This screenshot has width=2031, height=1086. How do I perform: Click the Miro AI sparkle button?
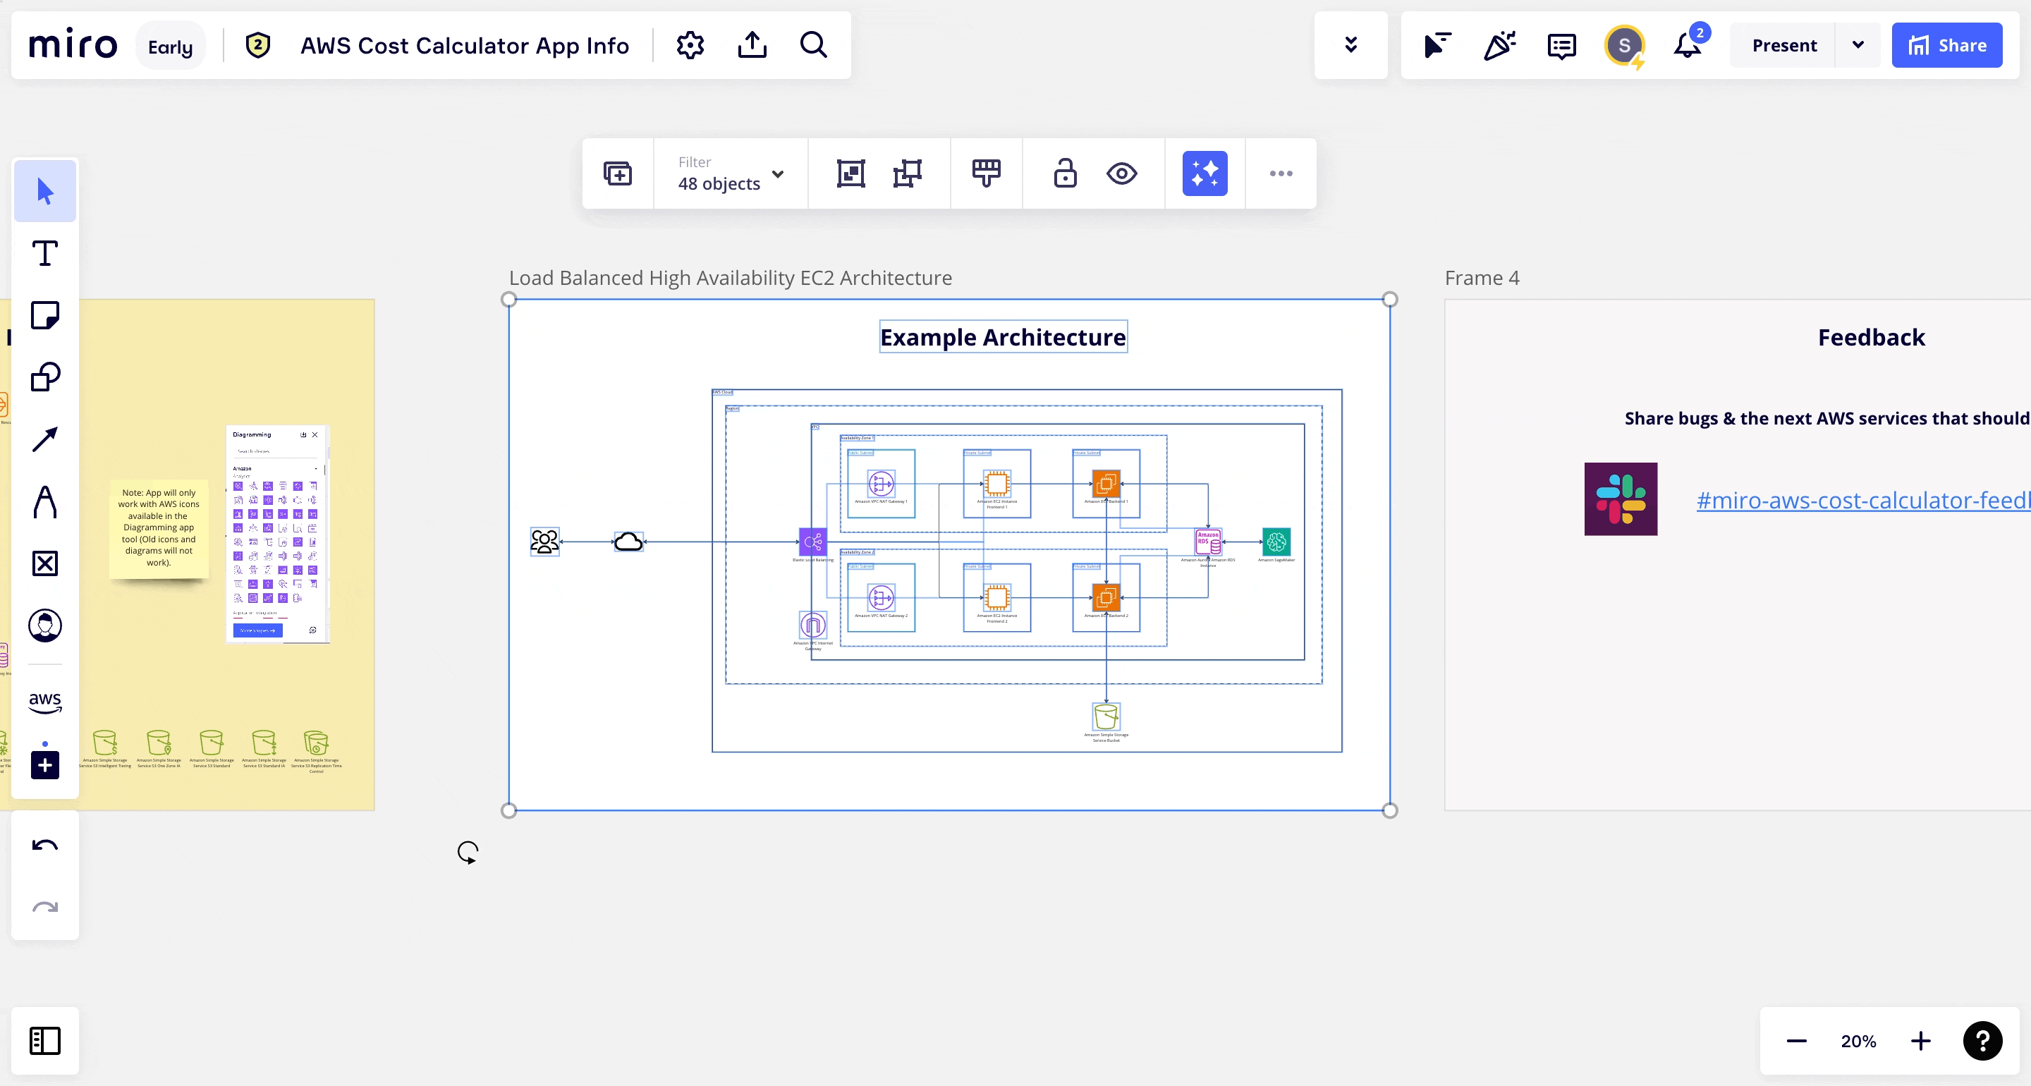pyautogui.click(x=1204, y=173)
